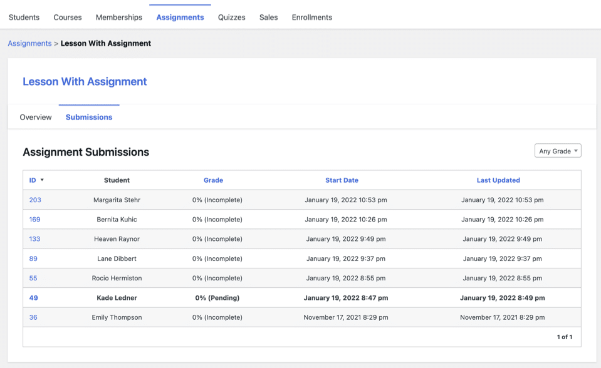Screen dimensions: 601x368
Task: Select the Submissions tab
Action: point(89,117)
